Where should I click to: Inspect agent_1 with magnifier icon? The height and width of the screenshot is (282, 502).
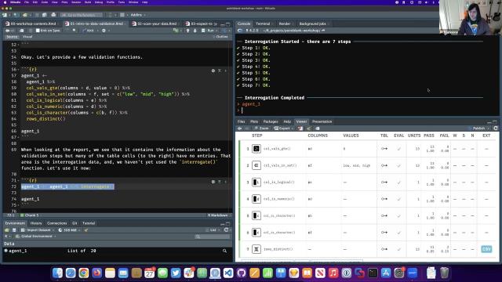pos(225,251)
